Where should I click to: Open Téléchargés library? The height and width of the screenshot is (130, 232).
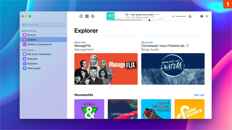tap(43, 68)
